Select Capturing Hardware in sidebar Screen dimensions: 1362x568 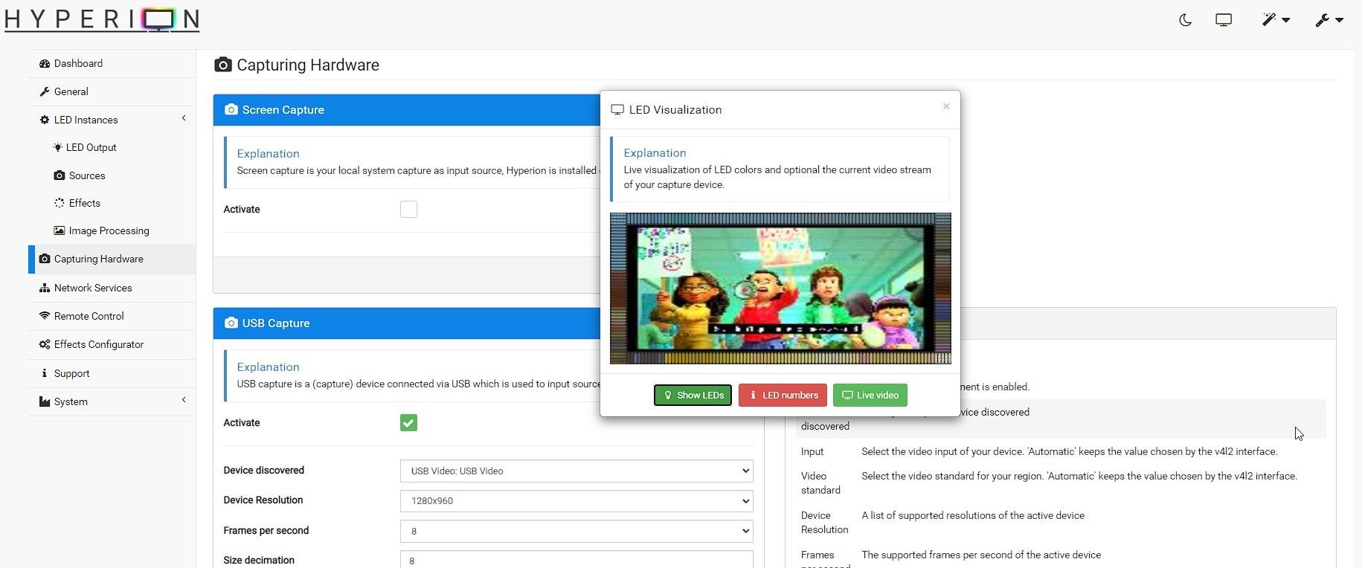(112, 259)
